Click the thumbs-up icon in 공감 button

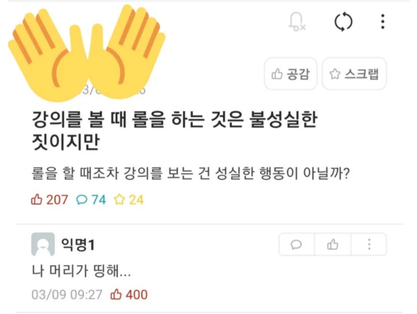pyautogui.click(x=277, y=74)
